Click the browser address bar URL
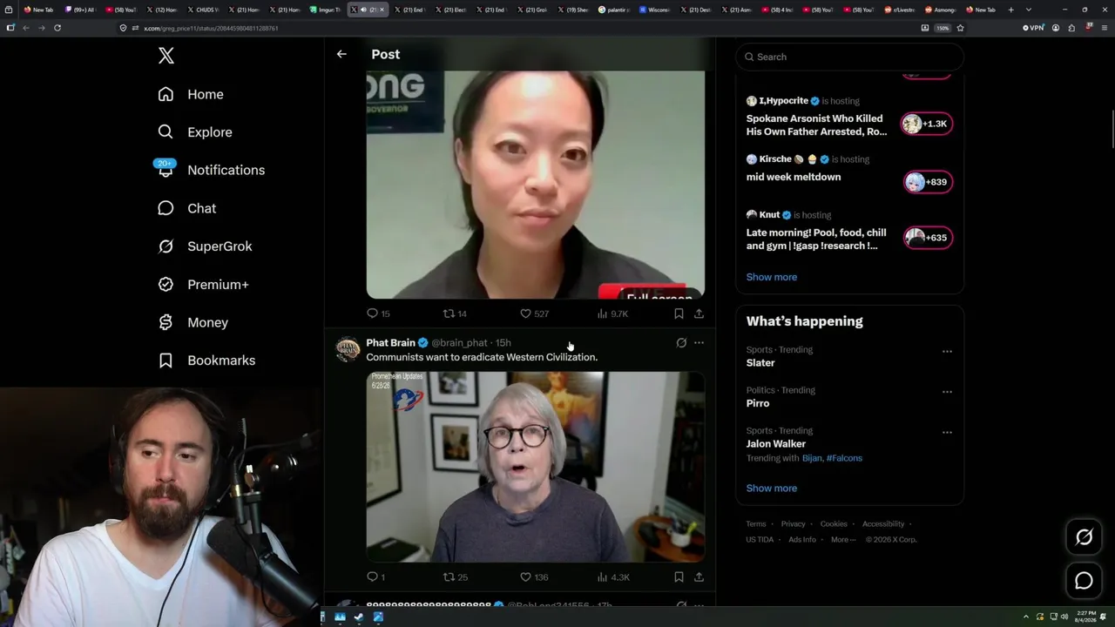Viewport: 1115px width, 627px height. (x=211, y=28)
